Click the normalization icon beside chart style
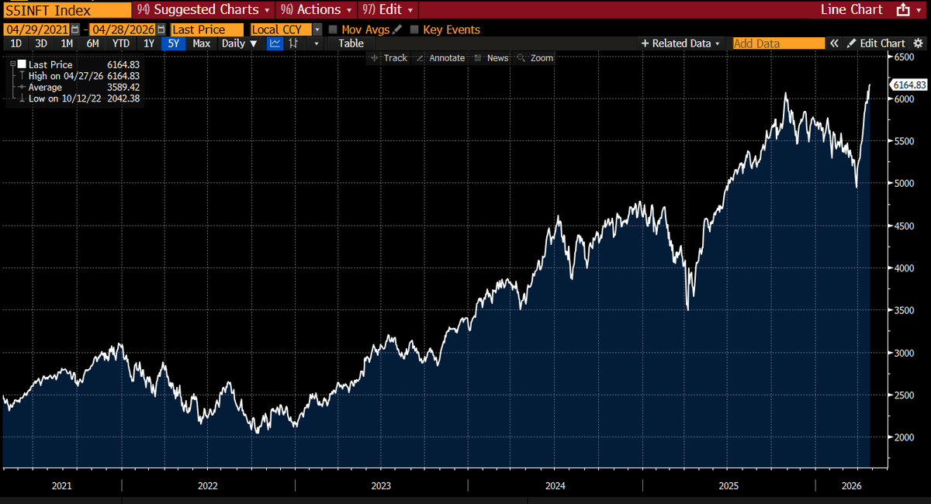Viewport: 931px width, 504px height. [293, 43]
